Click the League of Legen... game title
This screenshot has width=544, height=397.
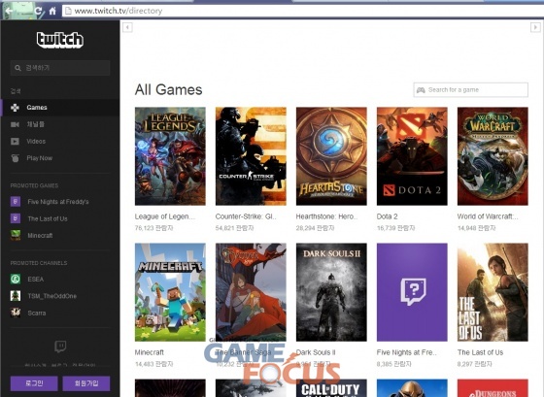point(165,216)
